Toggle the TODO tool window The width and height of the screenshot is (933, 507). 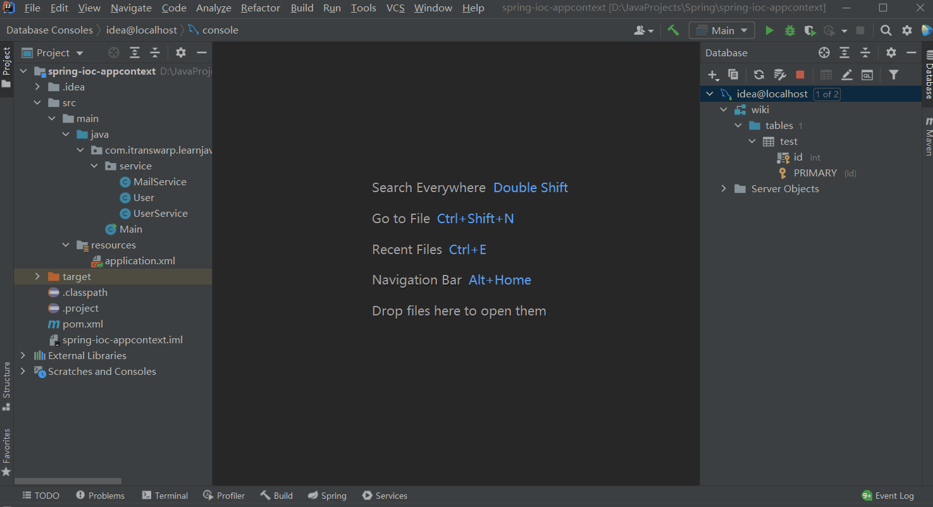40,496
